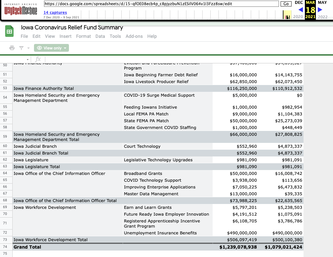Click the Grand Total cell
The width and height of the screenshot is (333, 257).
pos(68,247)
